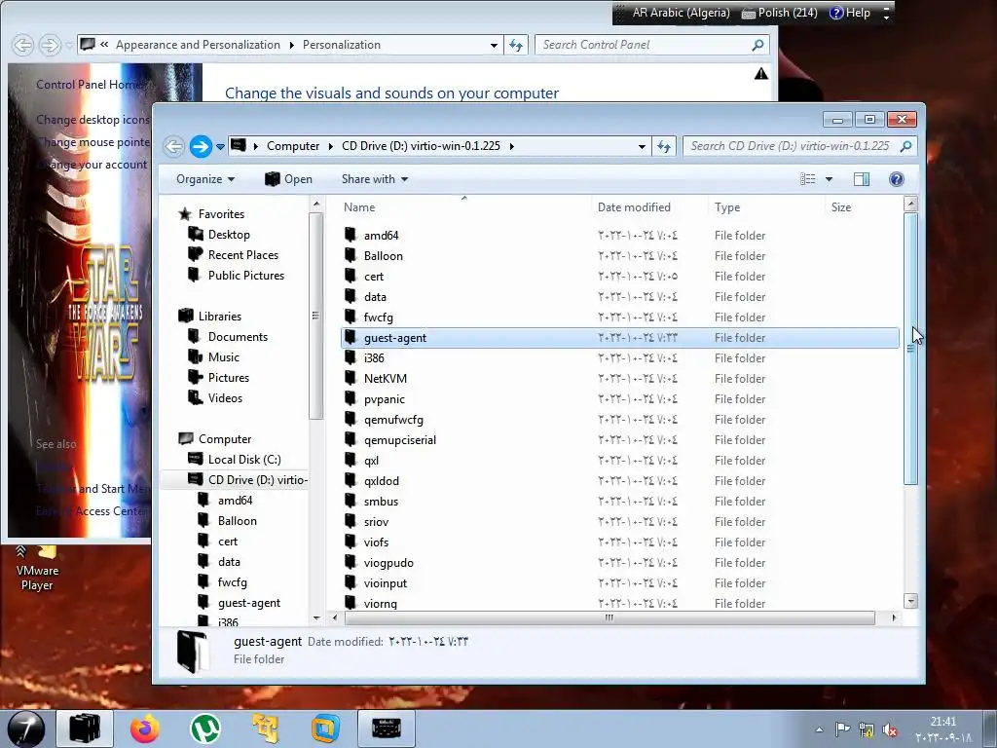Click the explorer Help question mark icon
This screenshot has height=748, width=997.
(x=897, y=179)
